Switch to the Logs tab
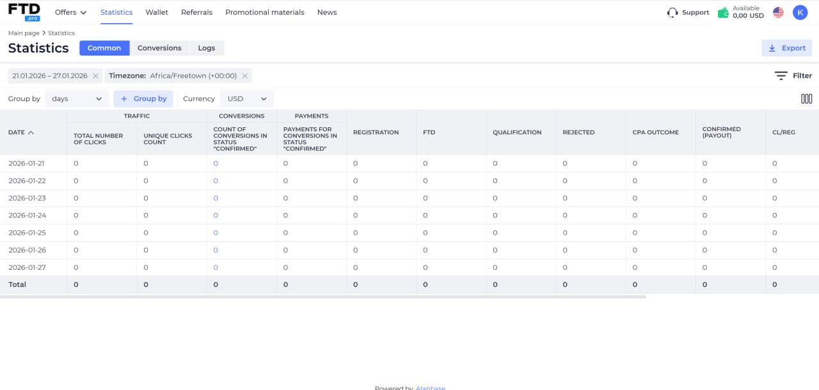Viewport: 819px width, 390px height. pyautogui.click(x=206, y=48)
